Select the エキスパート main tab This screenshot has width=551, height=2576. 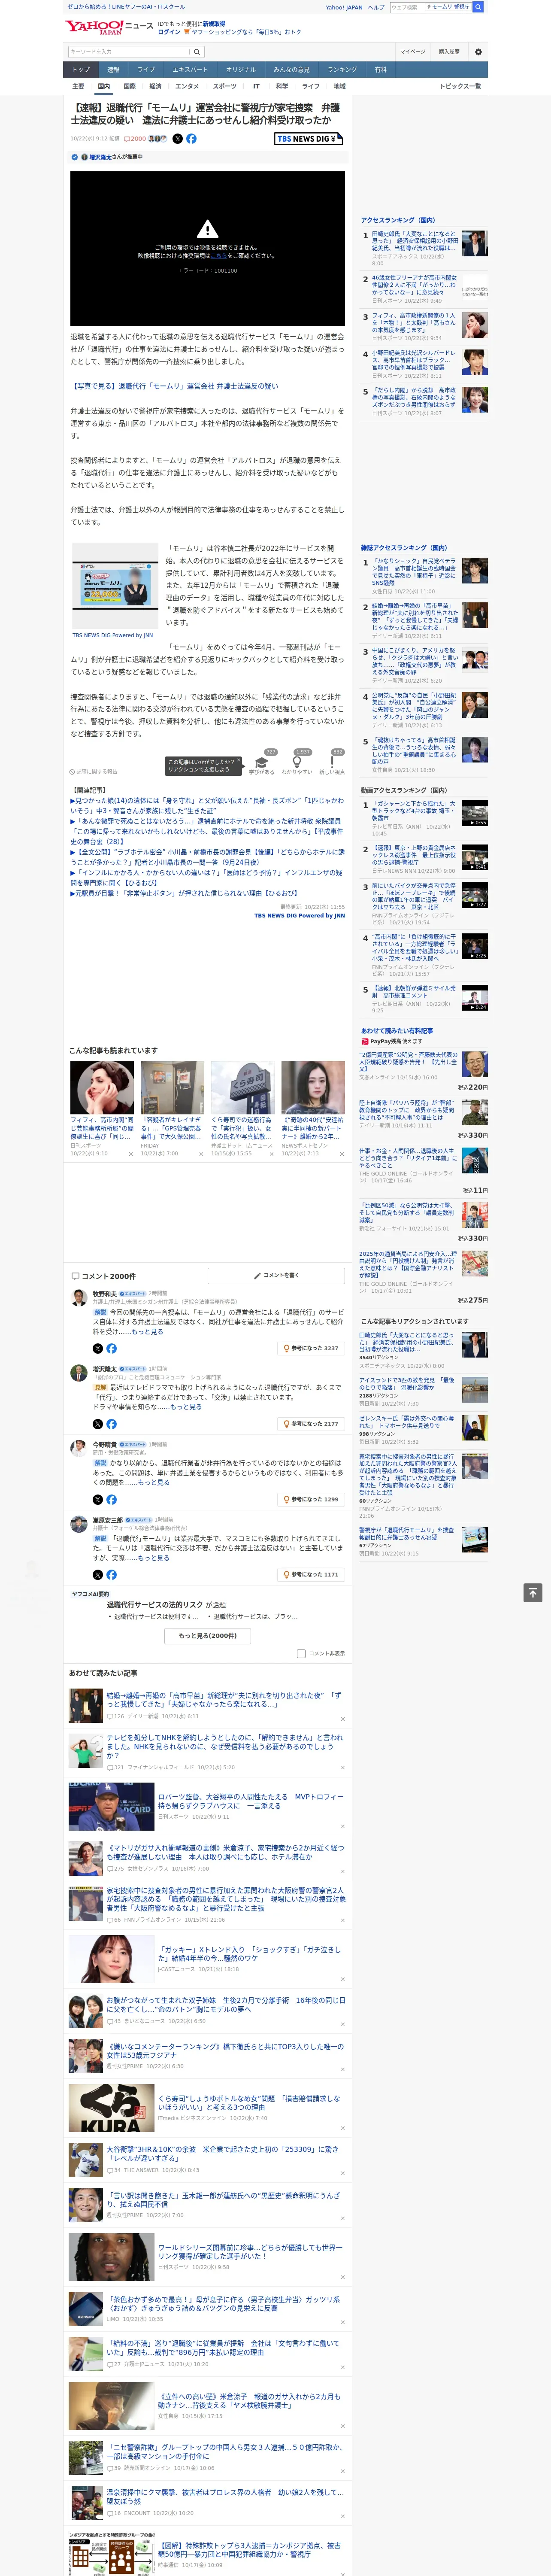point(190,69)
